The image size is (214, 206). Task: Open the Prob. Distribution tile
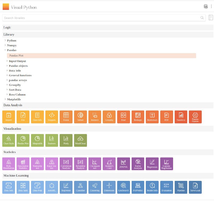(9, 164)
